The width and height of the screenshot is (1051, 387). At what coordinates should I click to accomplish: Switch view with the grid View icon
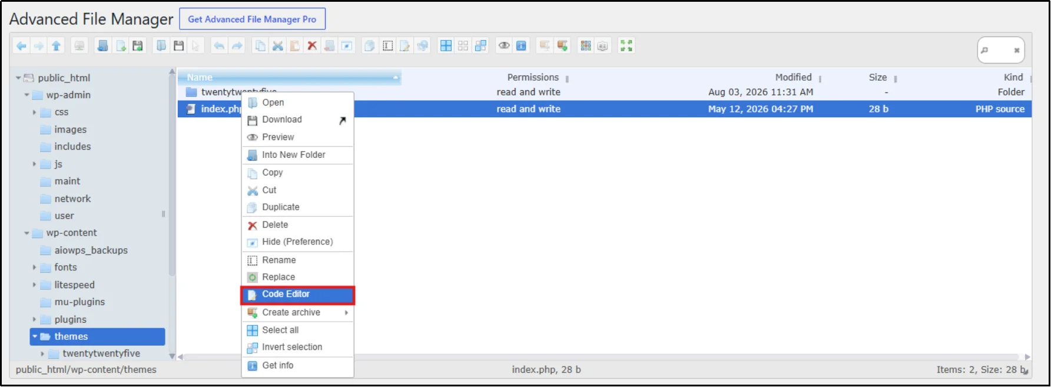[x=586, y=46]
